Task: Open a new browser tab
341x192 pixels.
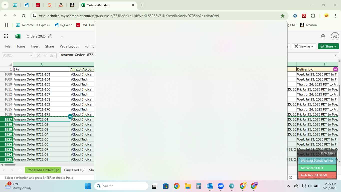Action: pos(142,5)
